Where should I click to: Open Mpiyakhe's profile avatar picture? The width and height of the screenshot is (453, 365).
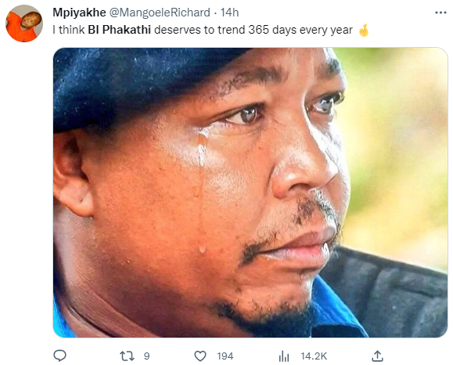[24, 23]
